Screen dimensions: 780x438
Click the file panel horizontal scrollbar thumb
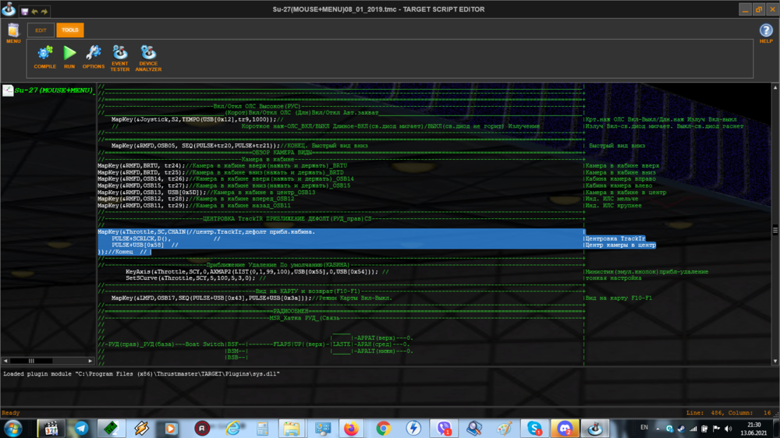(31, 361)
